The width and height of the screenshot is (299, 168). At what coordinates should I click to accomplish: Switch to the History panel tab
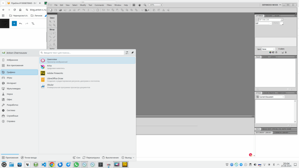tap(269, 15)
